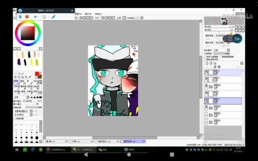Pause the screen recording
The width and height of the screenshot is (258, 161).
[20, 17]
